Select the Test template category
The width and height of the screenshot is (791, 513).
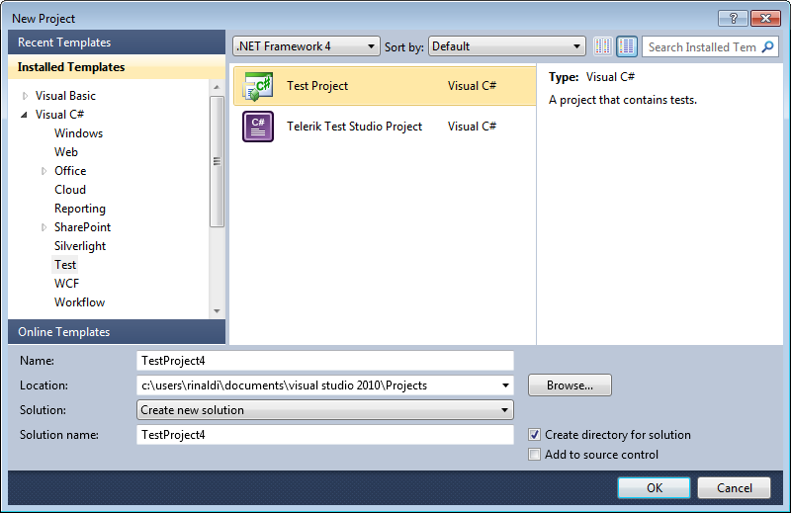65,264
